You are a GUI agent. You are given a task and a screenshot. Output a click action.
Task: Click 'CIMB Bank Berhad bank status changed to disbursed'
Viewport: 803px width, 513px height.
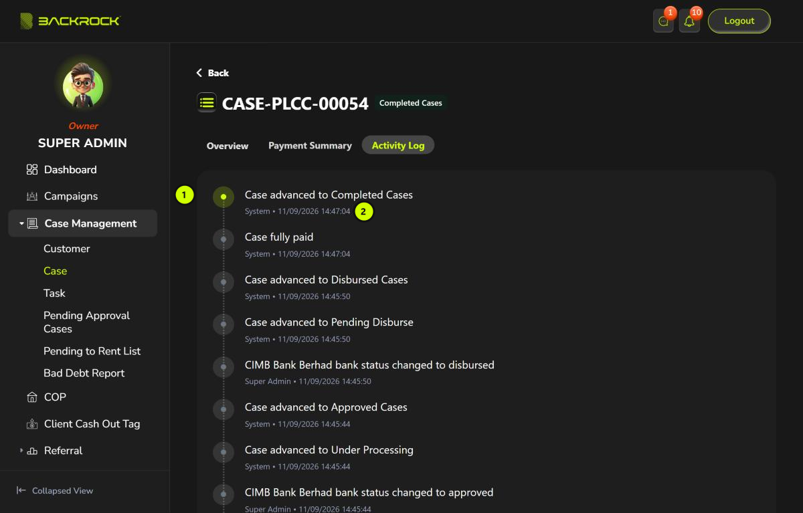click(369, 365)
